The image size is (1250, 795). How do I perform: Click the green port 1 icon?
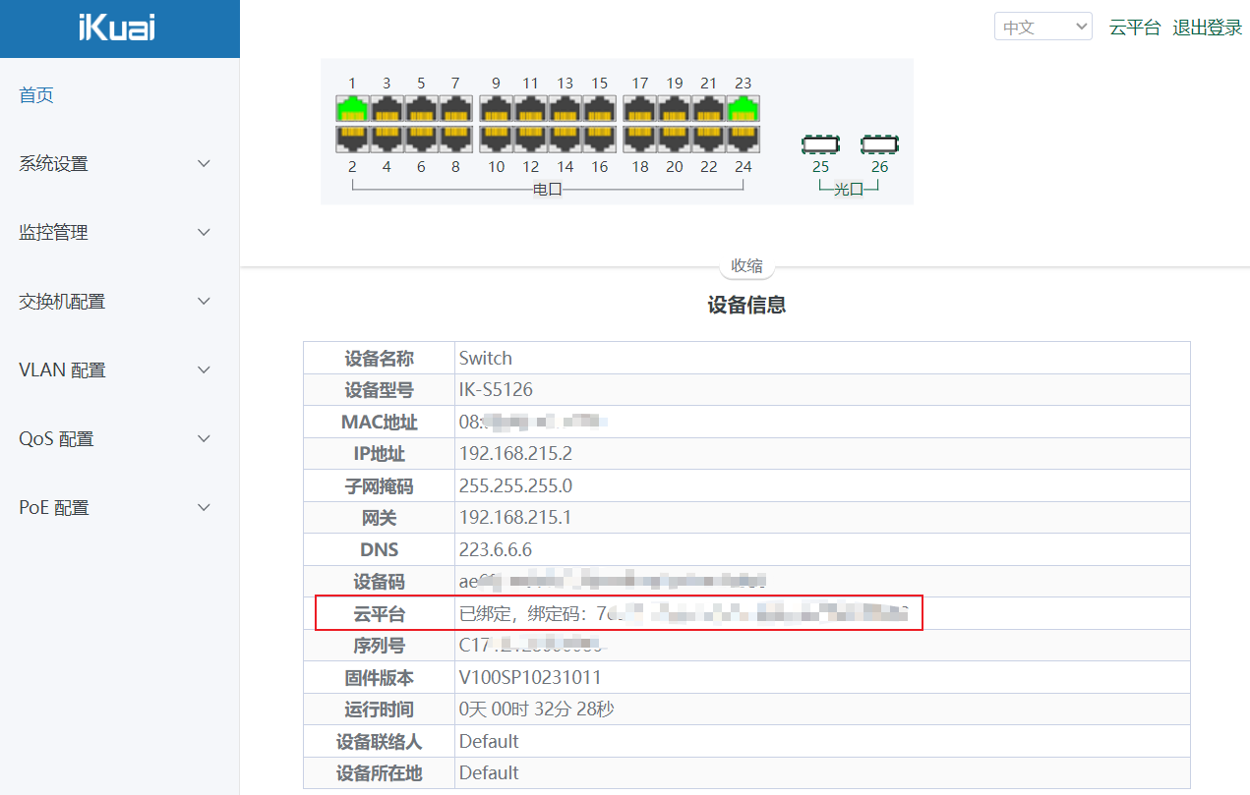(x=352, y=108)
